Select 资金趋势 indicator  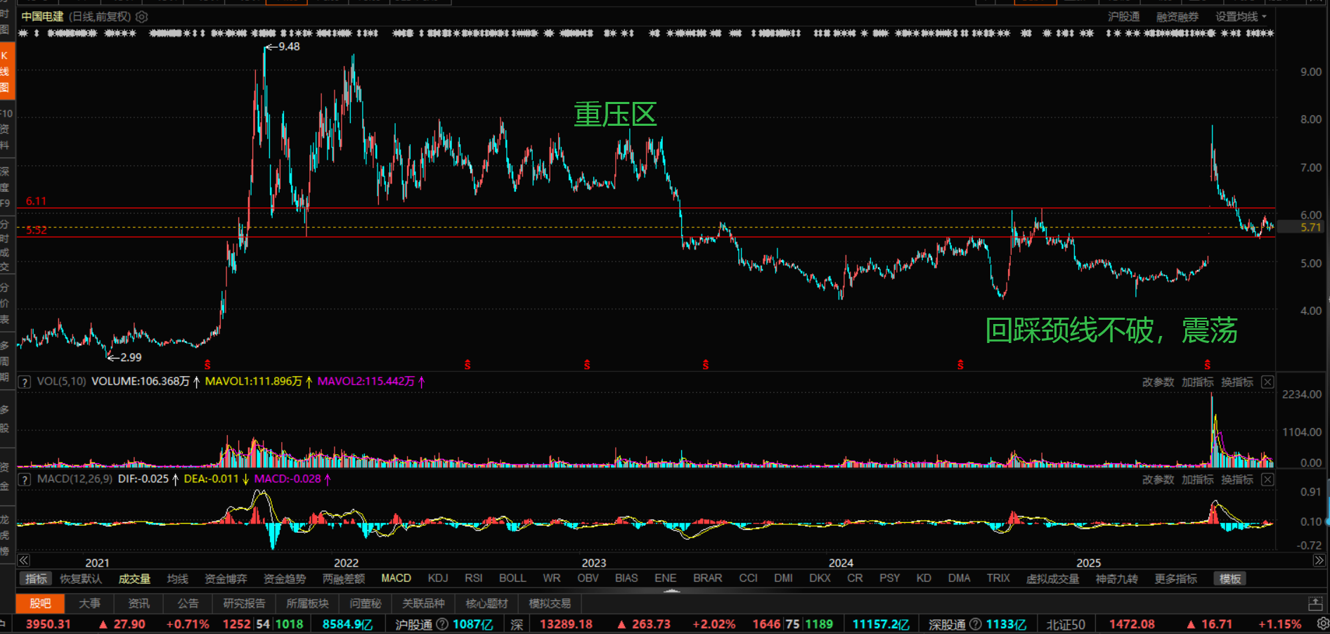[x=285, y=578]
